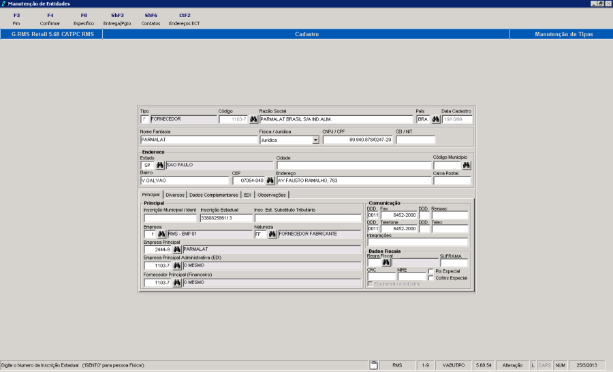Viewport: 613px width, 372px height.
Task: Enable the Cofins Especial checkbox
Action: [431, 278]
